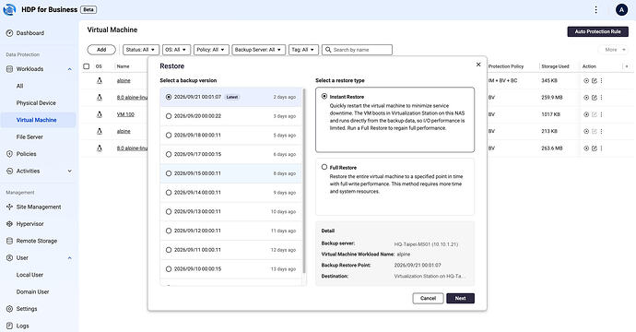Viewport: 636px width, 332px height.
Task: Close the Restore dialog
Action: (x=478, y=65)
